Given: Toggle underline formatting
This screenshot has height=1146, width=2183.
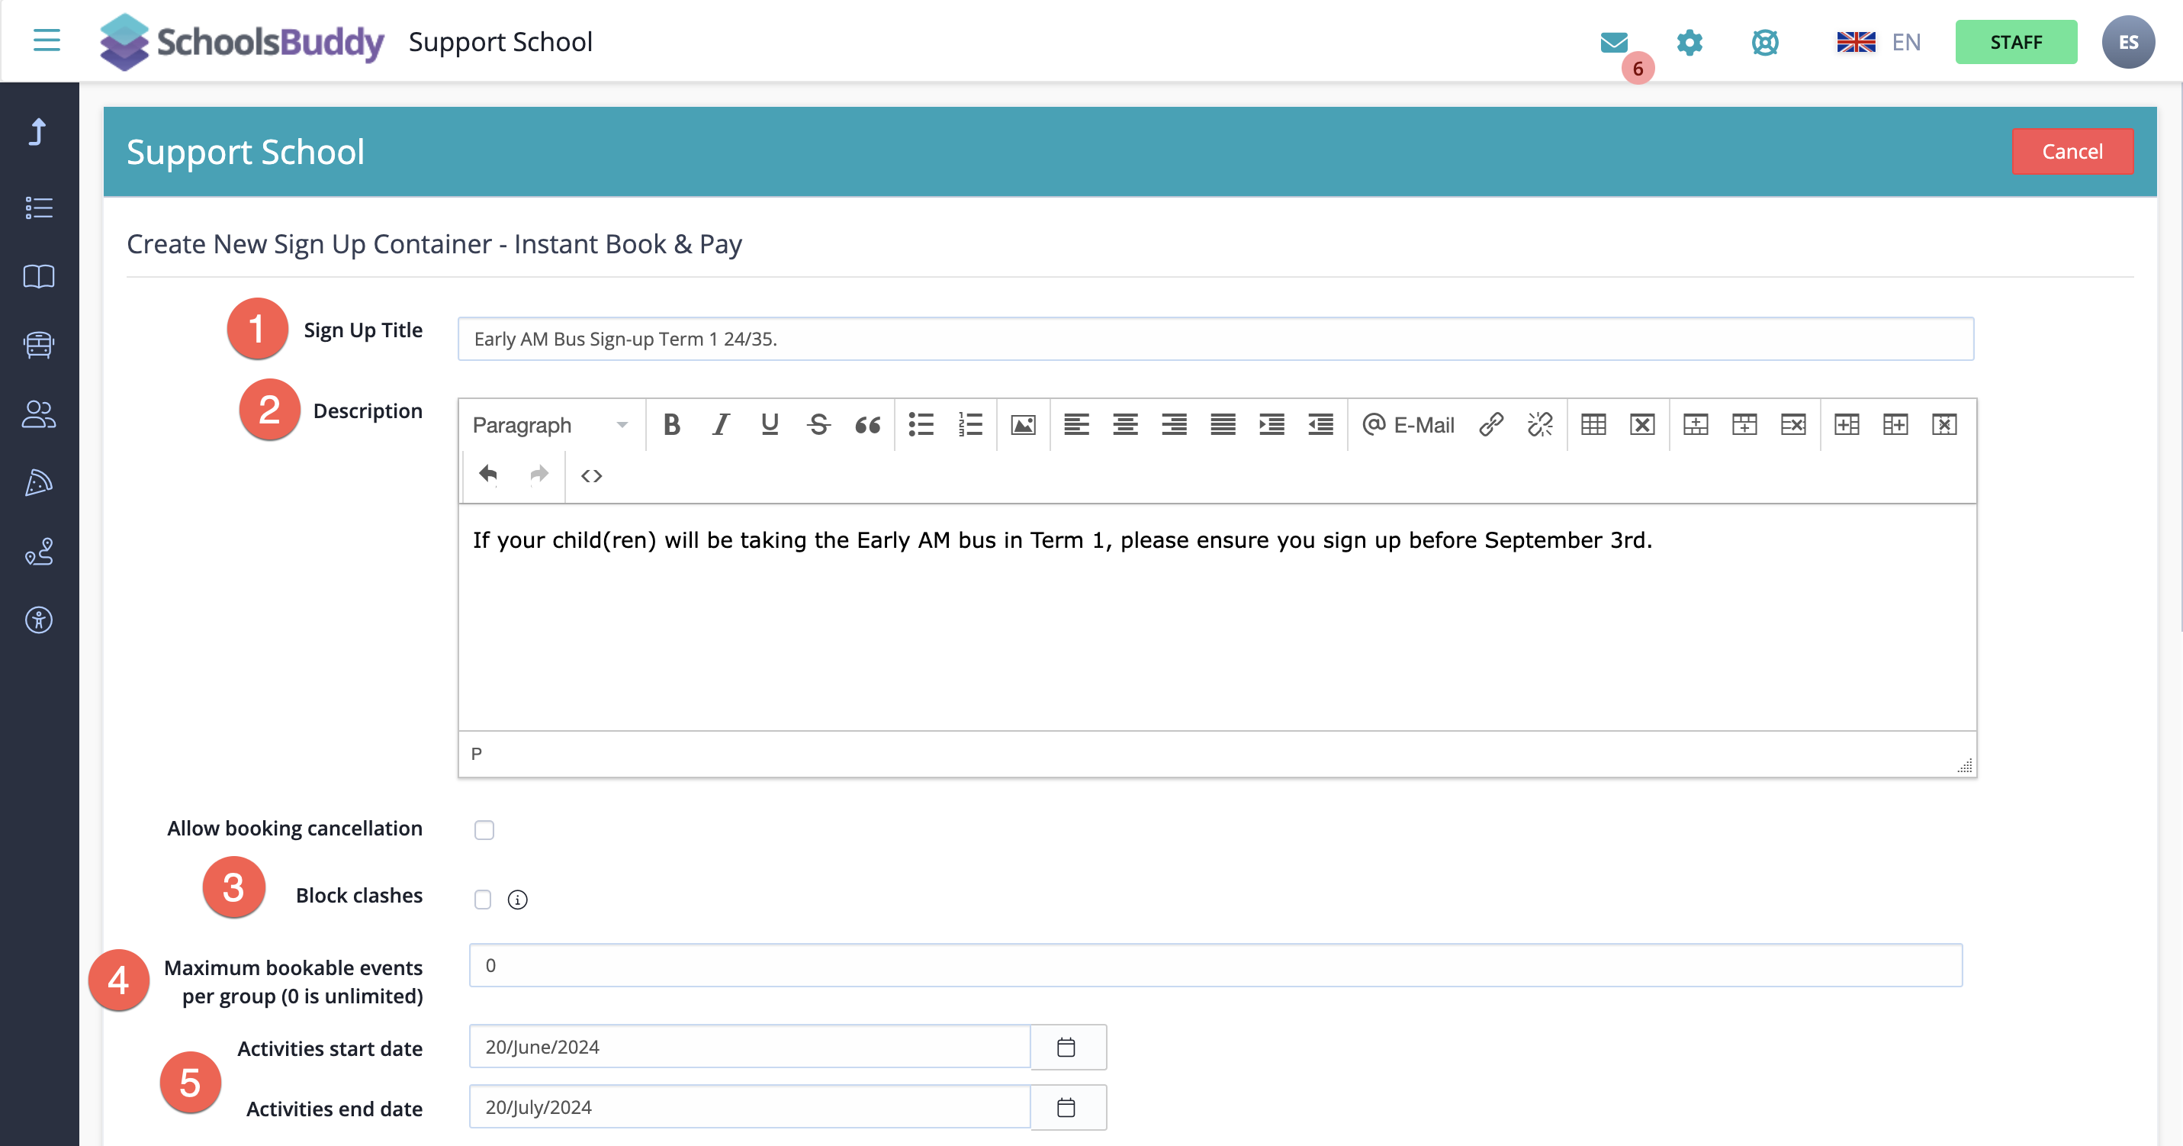Looking at the screenshot, I should click(x=769, y=426).
